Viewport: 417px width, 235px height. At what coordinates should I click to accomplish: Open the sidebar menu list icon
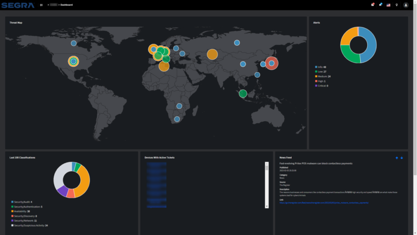click(41, 5)
